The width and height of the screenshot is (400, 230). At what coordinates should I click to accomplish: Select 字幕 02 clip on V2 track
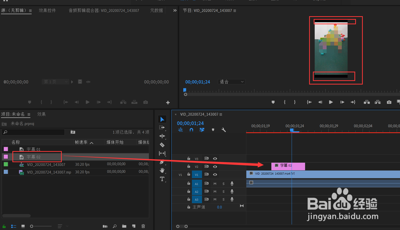[x=288, y=166]
